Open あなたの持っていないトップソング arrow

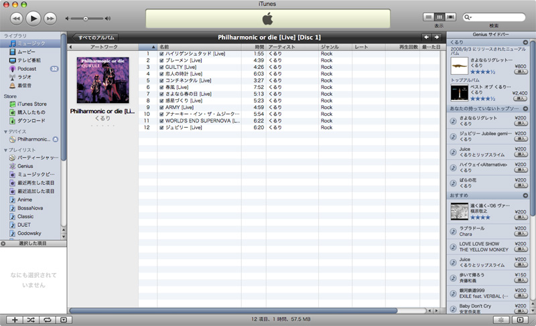coord(525,109)
